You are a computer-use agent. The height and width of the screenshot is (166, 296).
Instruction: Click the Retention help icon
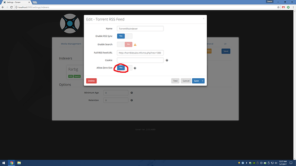[132, 100]
